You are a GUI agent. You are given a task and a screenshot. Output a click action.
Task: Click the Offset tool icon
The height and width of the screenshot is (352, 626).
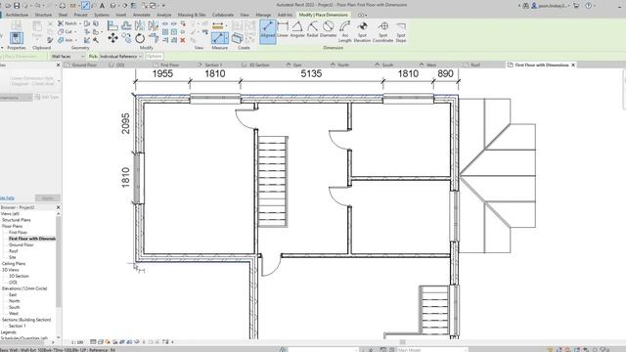(126, 26)
